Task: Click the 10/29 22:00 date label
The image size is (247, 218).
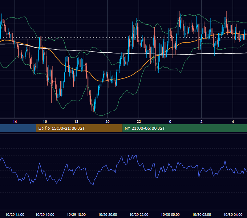Action: [x=139, y=214]
